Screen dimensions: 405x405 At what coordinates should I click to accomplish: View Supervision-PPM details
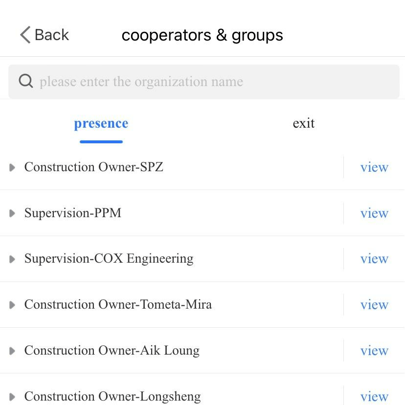point(374,213)
